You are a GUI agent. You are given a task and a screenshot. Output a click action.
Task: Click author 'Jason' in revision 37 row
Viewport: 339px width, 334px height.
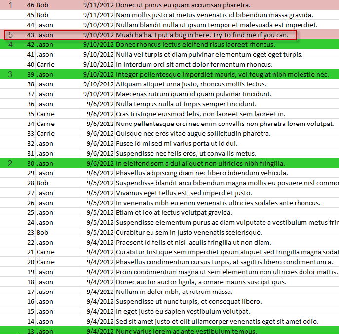tap(45, 94)
